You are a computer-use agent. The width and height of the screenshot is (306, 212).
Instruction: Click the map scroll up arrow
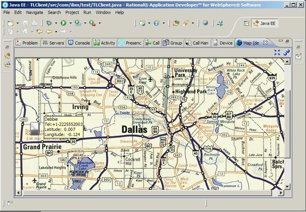(x=287, y=62)
